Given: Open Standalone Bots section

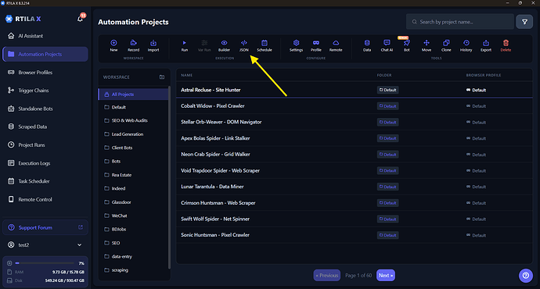Looking at the screenshot, I should (x=45, y=109).
